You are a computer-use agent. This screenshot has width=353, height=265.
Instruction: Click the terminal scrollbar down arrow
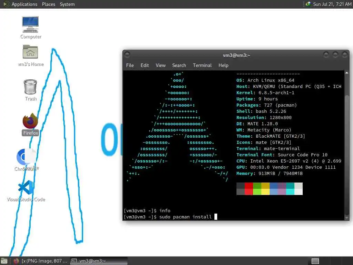point(347,218)
